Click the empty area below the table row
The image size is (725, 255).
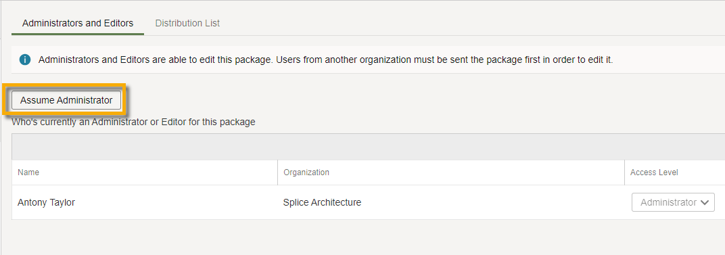368,237
